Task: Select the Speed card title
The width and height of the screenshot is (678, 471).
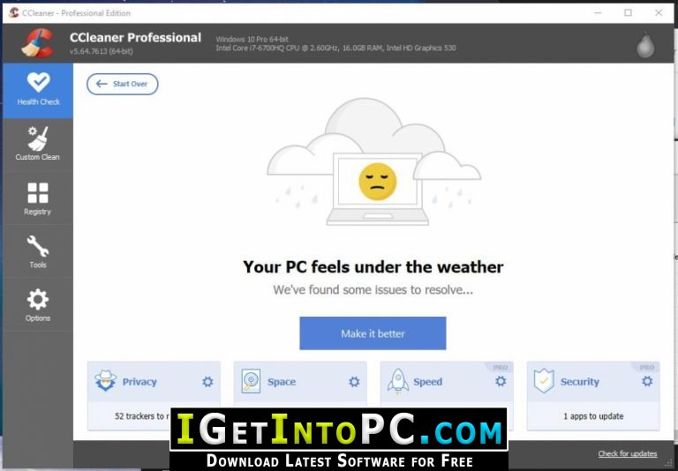Action: click(427, 382)
